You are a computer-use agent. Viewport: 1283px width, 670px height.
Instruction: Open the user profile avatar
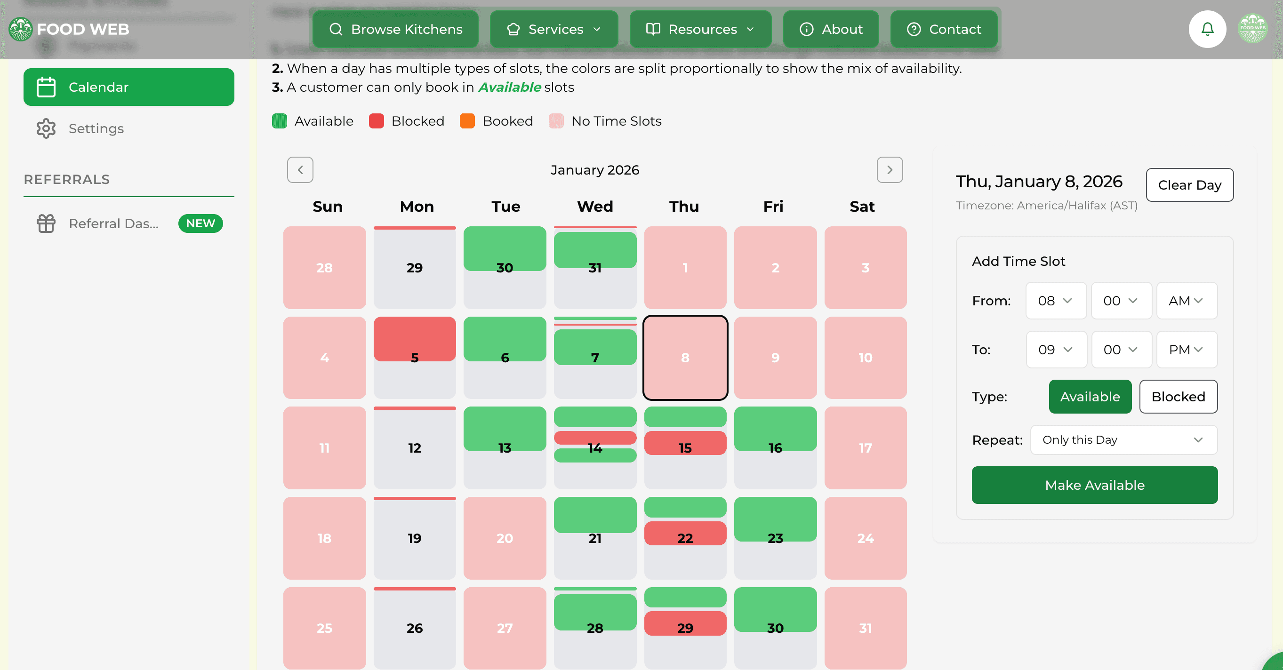point(1252,29)
